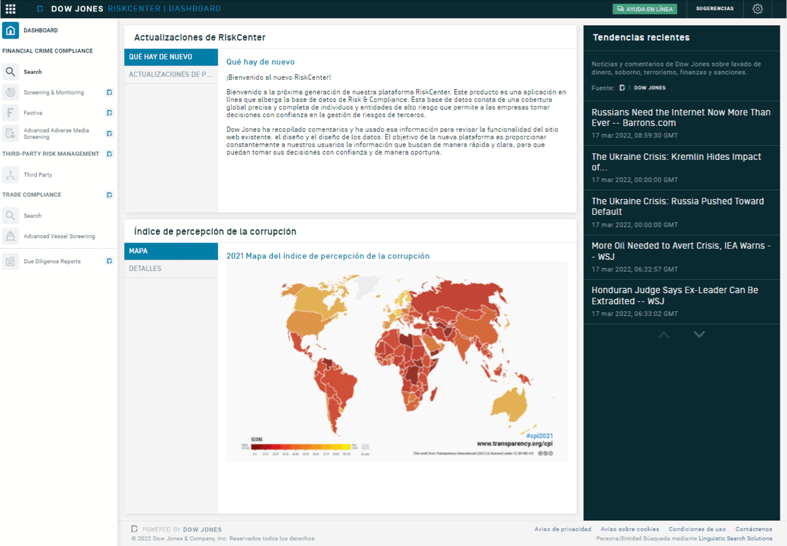
Task: Click the Trade Compliance Search magnifier icon
Action: [10, 216]
